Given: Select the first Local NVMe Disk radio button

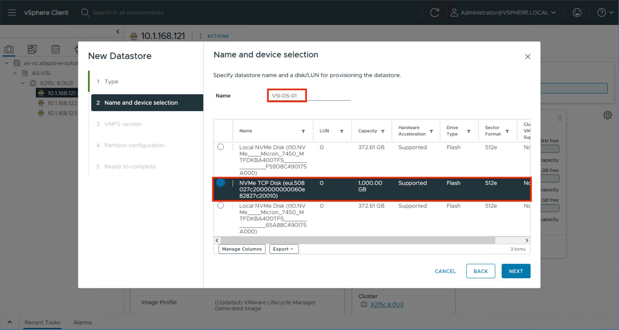Looking at the screenshot, I should pyautogui.click(x=221, y=147).
